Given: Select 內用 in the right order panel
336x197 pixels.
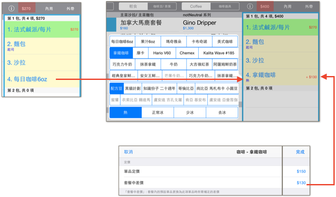Looking at the screenshot, I should coord(288,6).
